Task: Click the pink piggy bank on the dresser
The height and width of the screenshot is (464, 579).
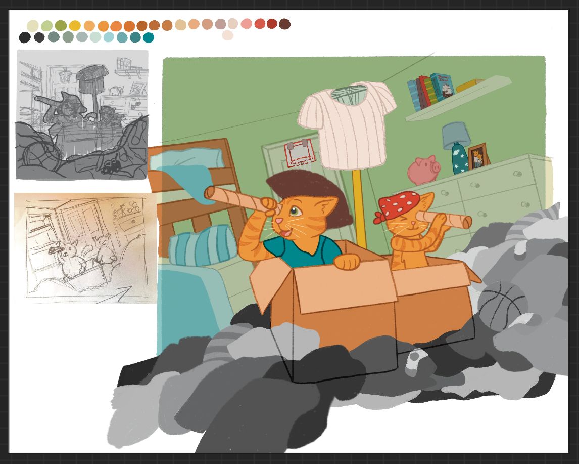Action: [x=423, y=170]
